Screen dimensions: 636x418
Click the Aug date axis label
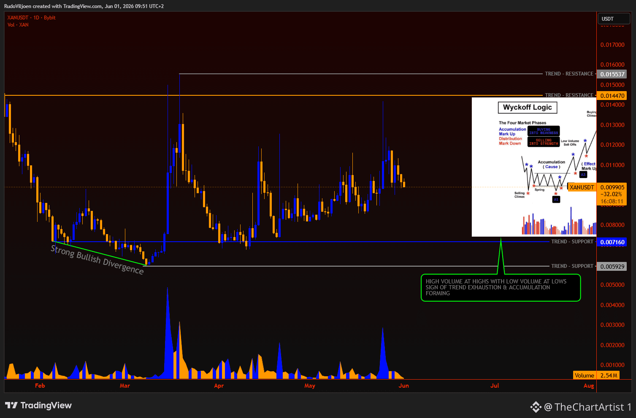589,386
